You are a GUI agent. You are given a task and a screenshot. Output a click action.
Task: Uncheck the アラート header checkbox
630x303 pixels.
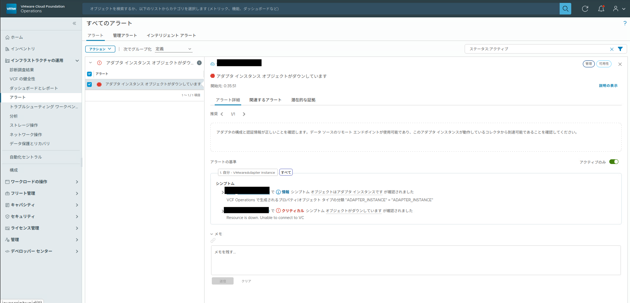tap(90, 74)
